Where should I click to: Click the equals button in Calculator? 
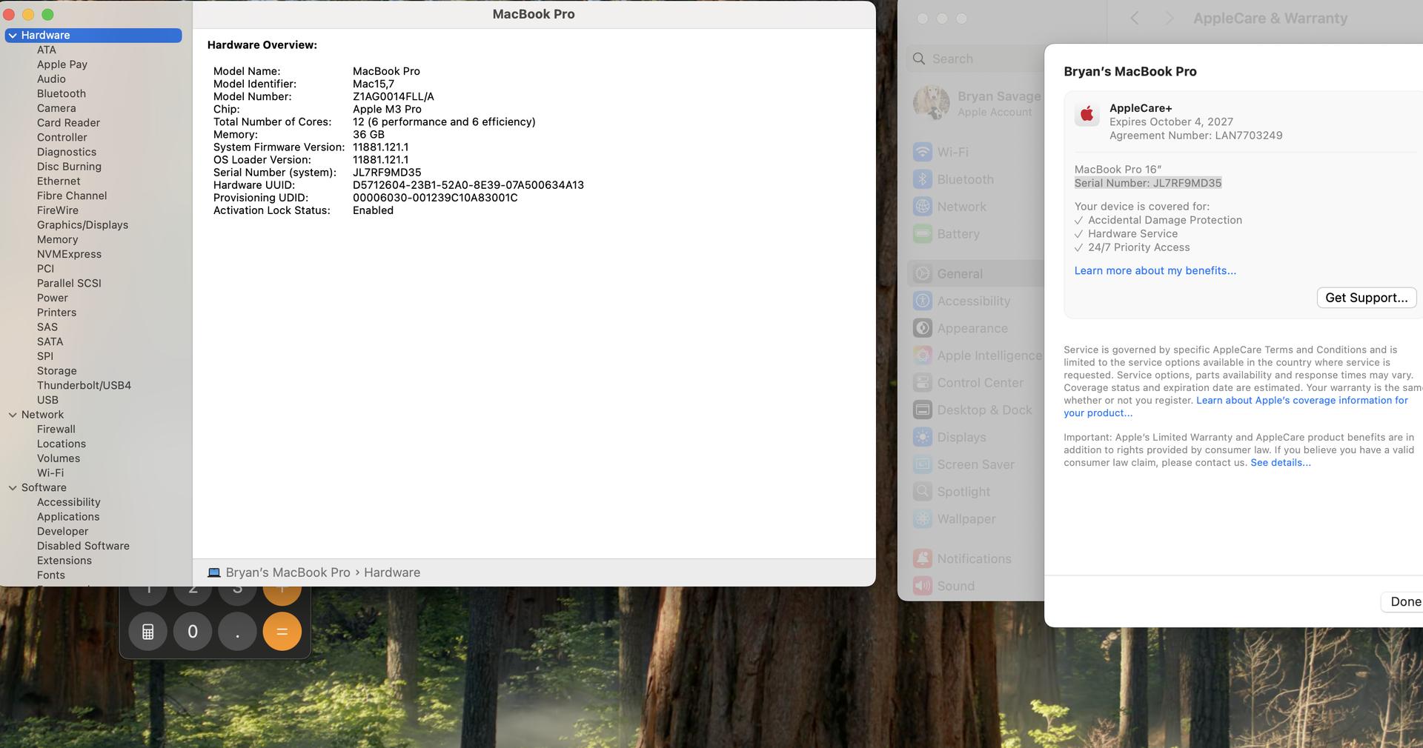(282, 632)
